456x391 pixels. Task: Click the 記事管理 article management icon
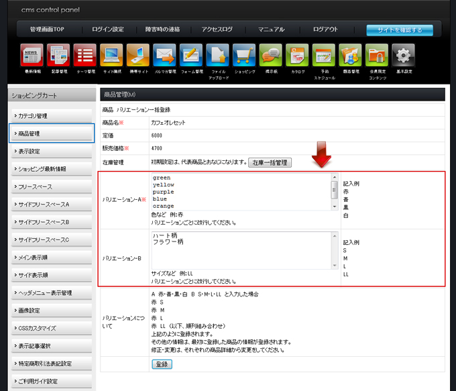coord(58,56)
